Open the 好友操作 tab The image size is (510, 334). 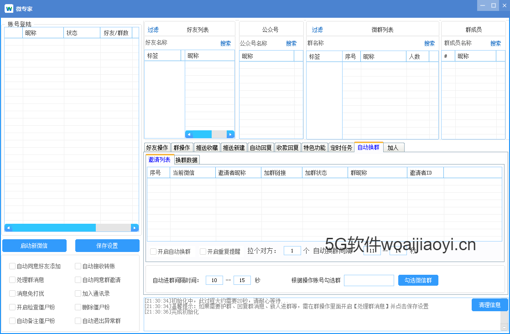click(157, 148)
